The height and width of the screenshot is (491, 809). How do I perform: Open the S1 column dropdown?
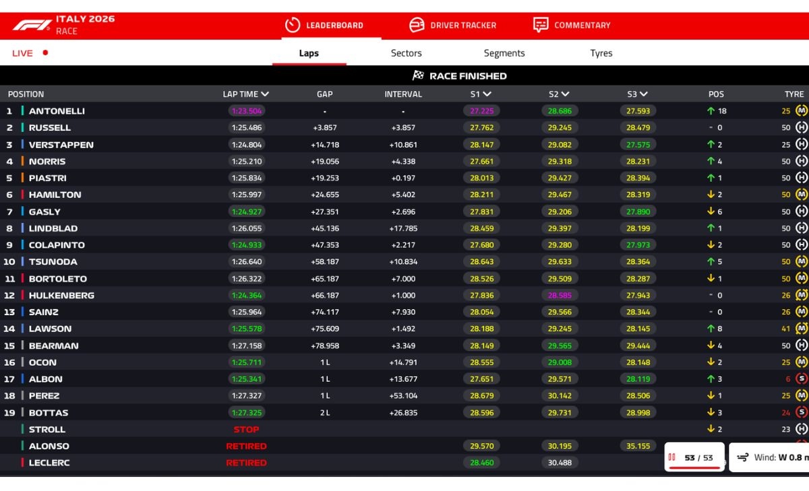pyautogui.click(x=487, y=94)
